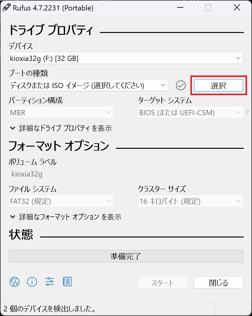Open the パーティション構成 MBR dropdown
Image resolution: width=252 pixels, height=316 pixels.
[61, 113]
